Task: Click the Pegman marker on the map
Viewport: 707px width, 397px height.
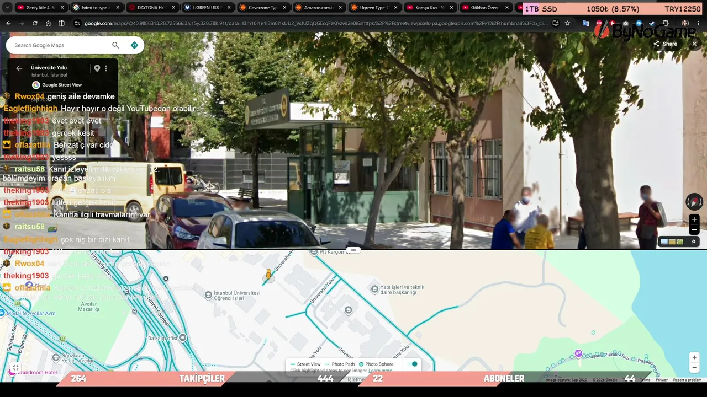Action: click(268, 275)
